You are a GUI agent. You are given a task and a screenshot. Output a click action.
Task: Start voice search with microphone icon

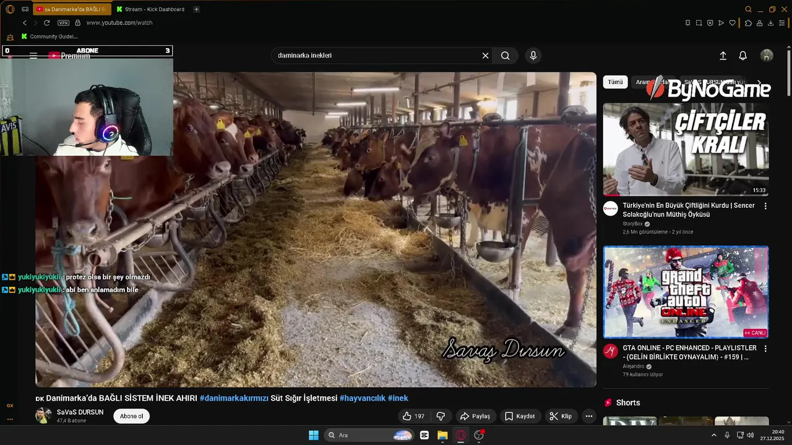point(533,56)
